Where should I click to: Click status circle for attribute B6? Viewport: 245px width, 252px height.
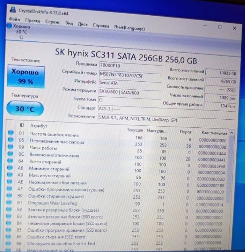[8, 237]
